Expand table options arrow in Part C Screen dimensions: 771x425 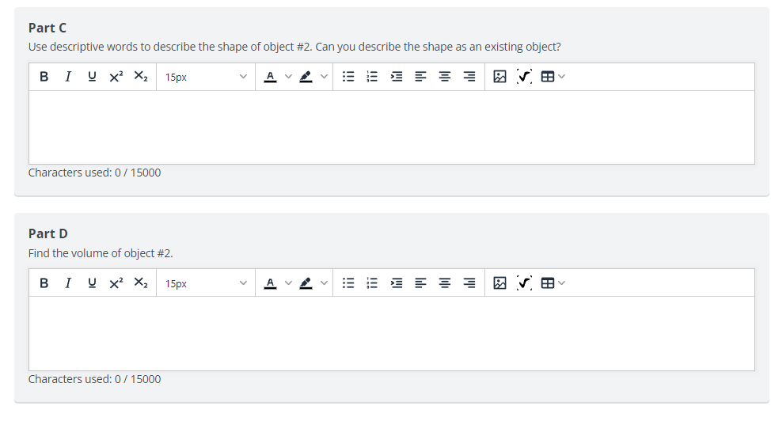[562, 77]
